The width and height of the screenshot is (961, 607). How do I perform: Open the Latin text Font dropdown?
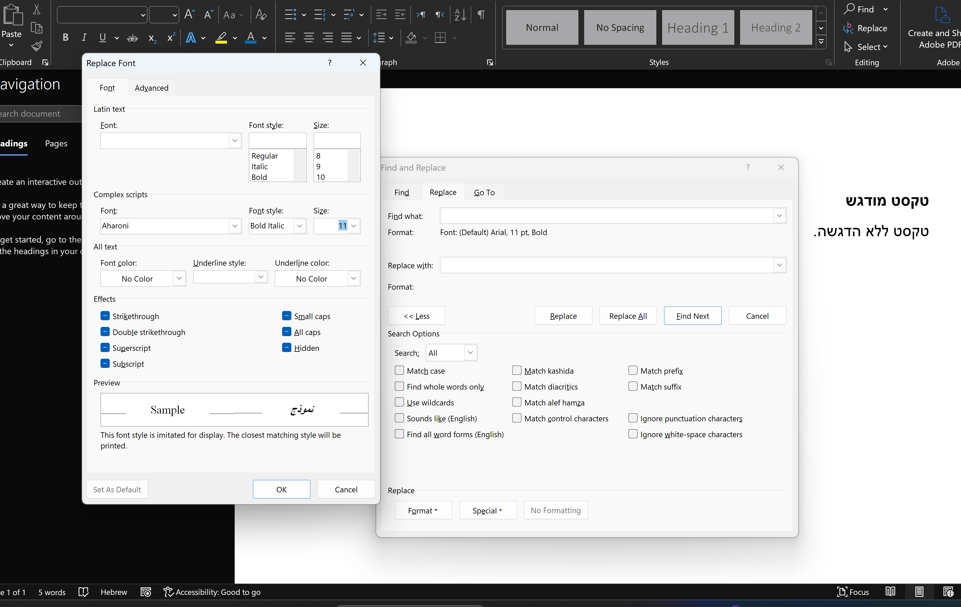click(x=235, y=140)
